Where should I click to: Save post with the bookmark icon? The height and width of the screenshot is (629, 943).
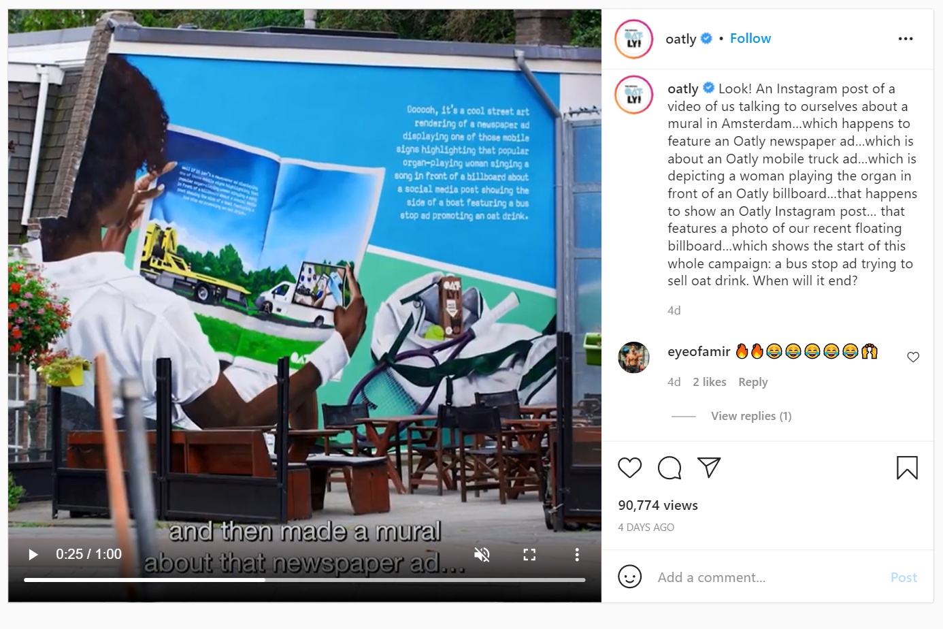click(x=907, y=468)
